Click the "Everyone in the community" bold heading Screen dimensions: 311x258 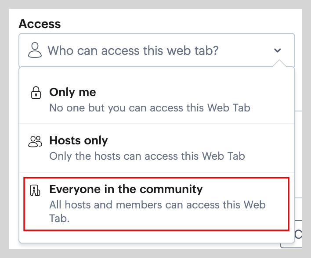tap(126, 190)
